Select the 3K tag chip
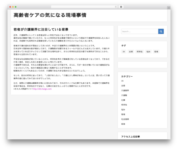178x150 pixels. coord(124,52)
